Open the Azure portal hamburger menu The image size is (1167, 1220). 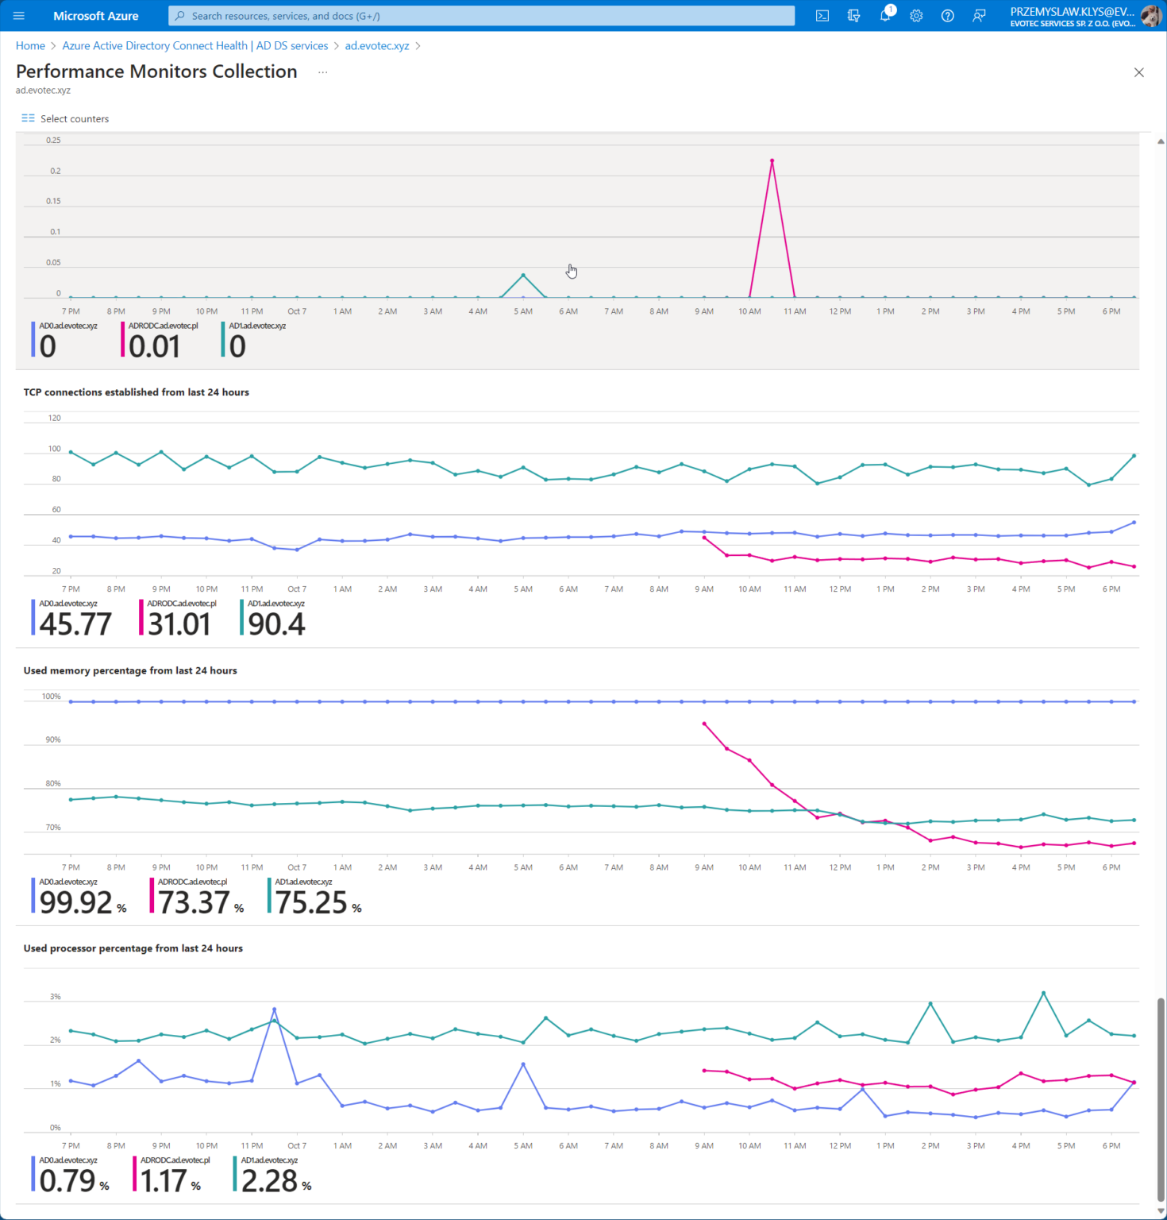tap(19, 16)
